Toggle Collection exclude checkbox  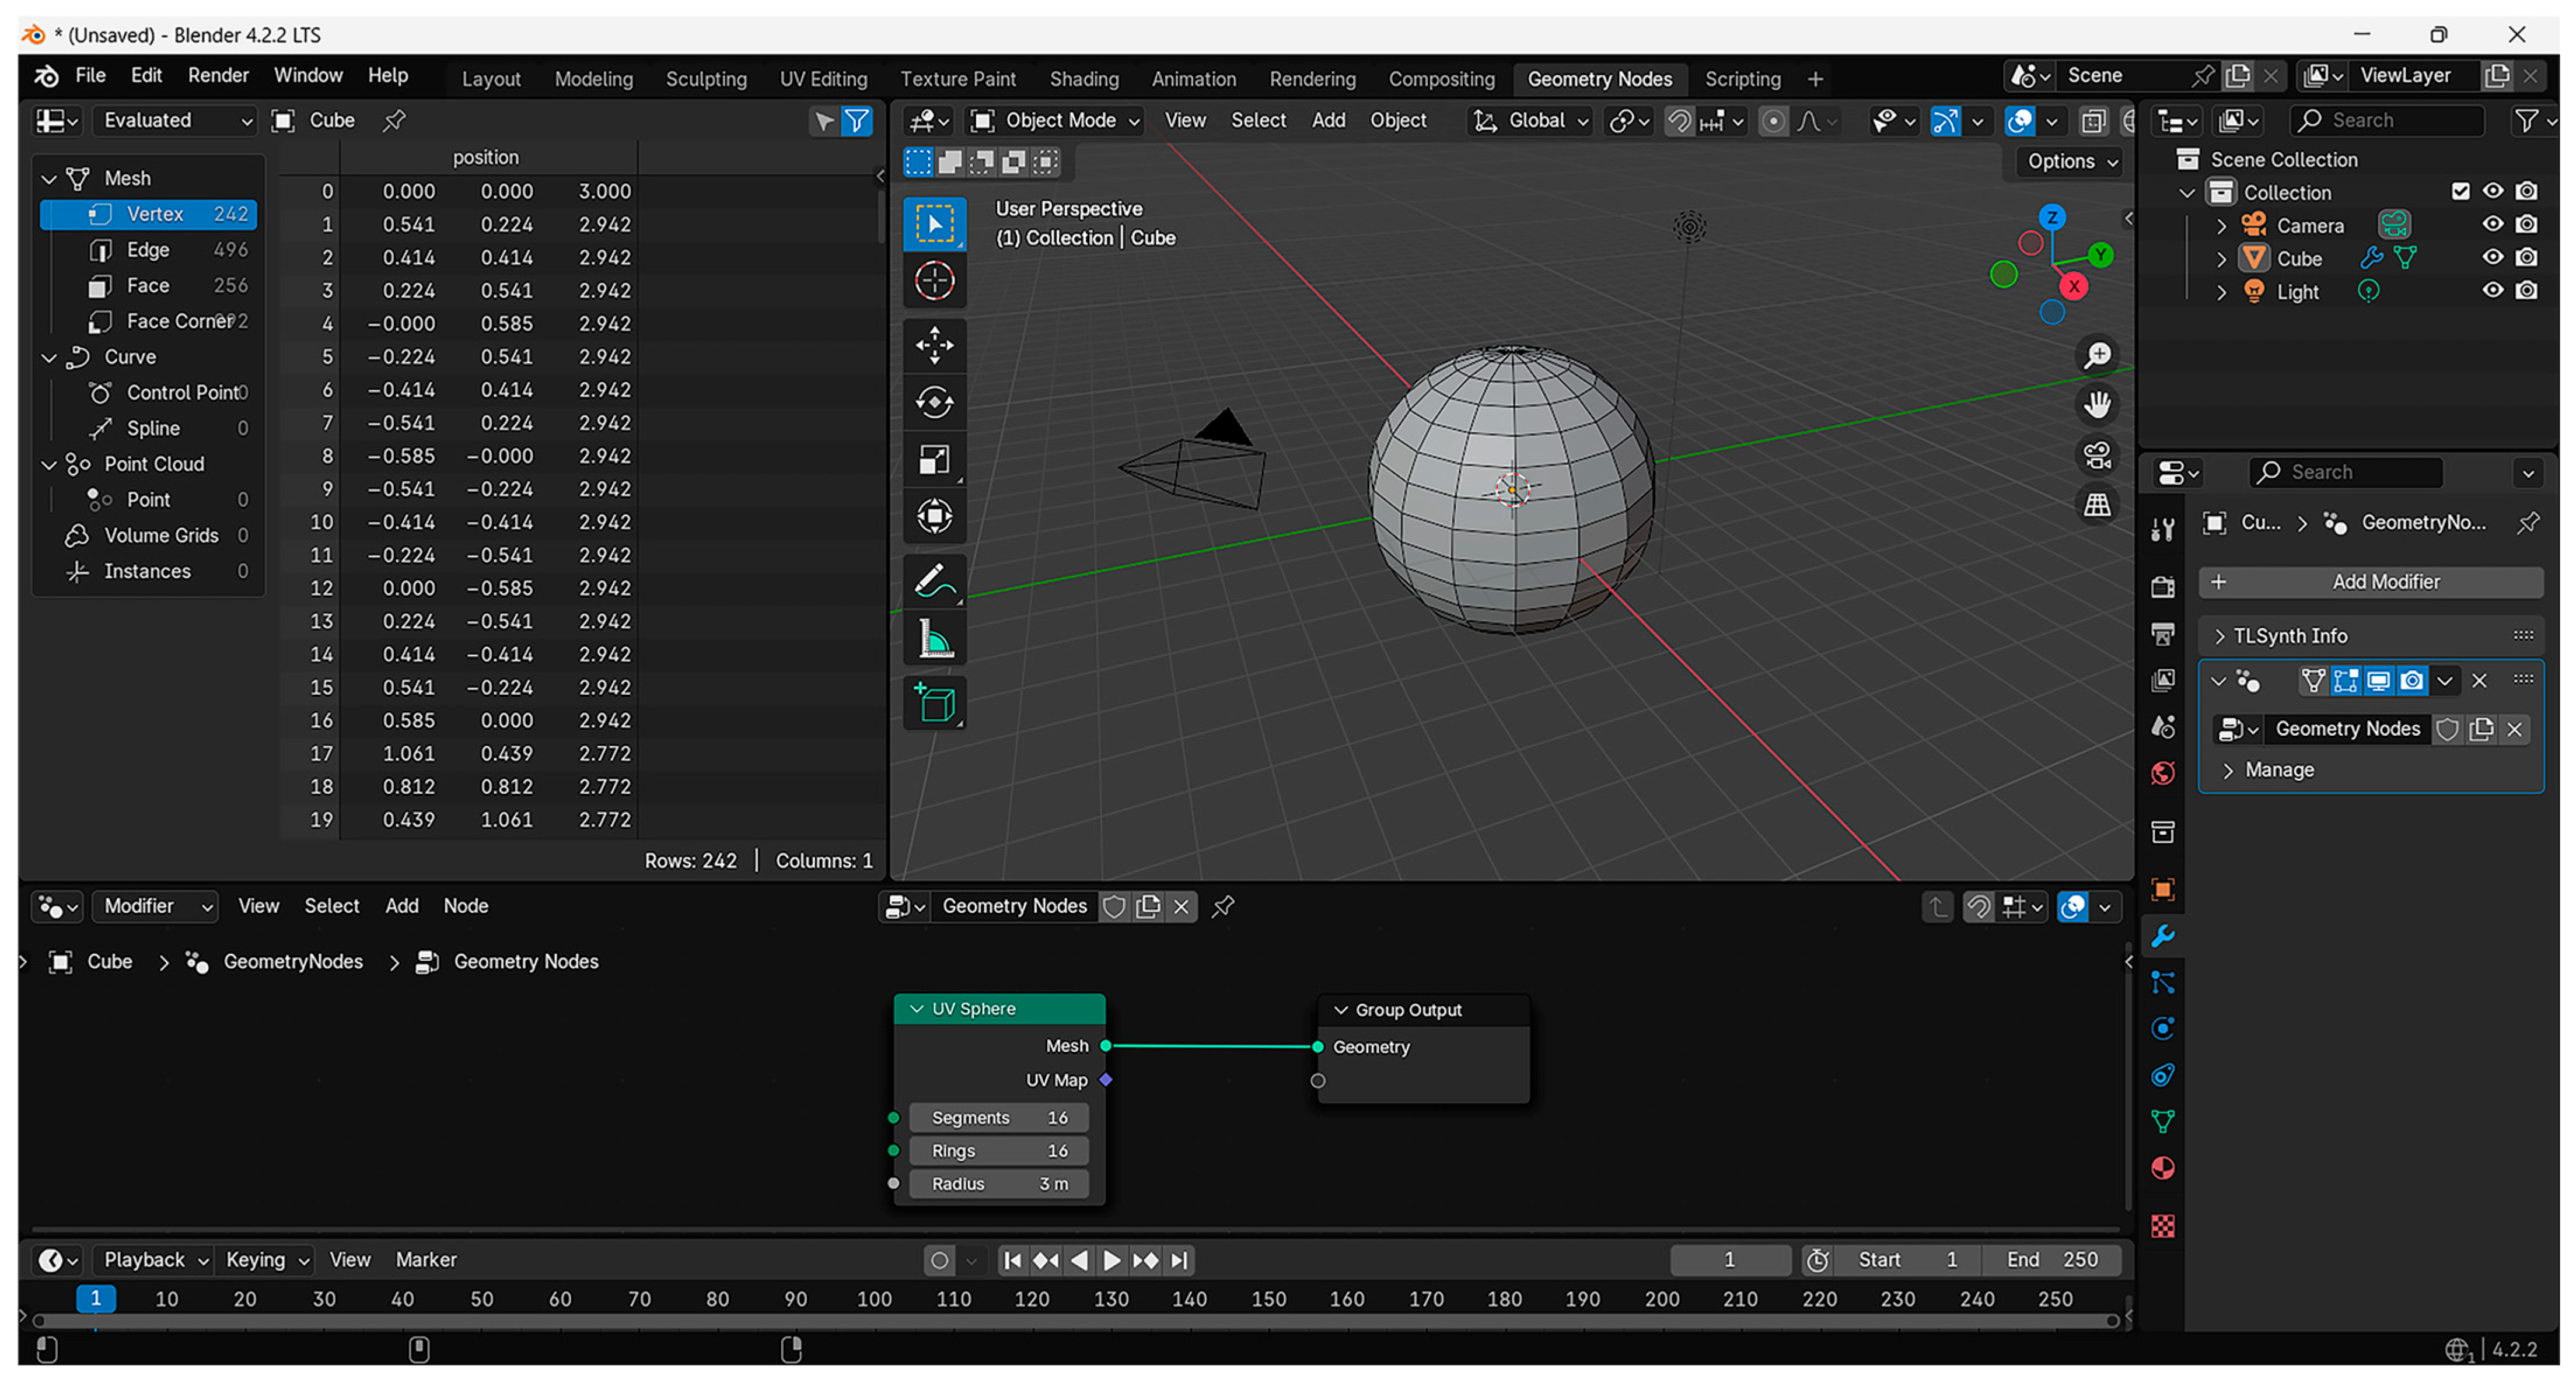click(x=2460, y=191)
